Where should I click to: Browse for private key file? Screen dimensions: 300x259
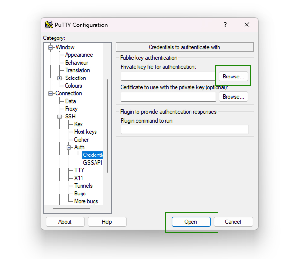(x=233, y=77)
